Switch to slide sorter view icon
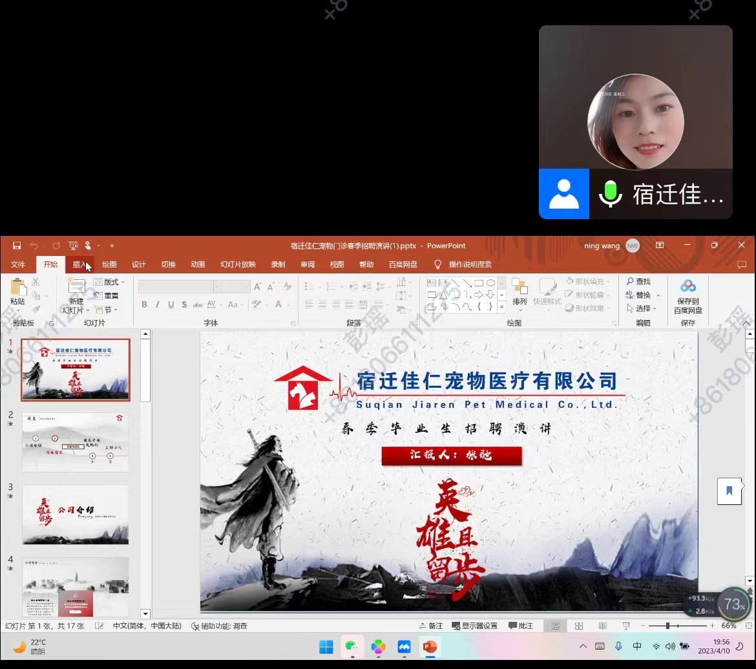This screenshot has width=756, height=669. tap(579, 626)
